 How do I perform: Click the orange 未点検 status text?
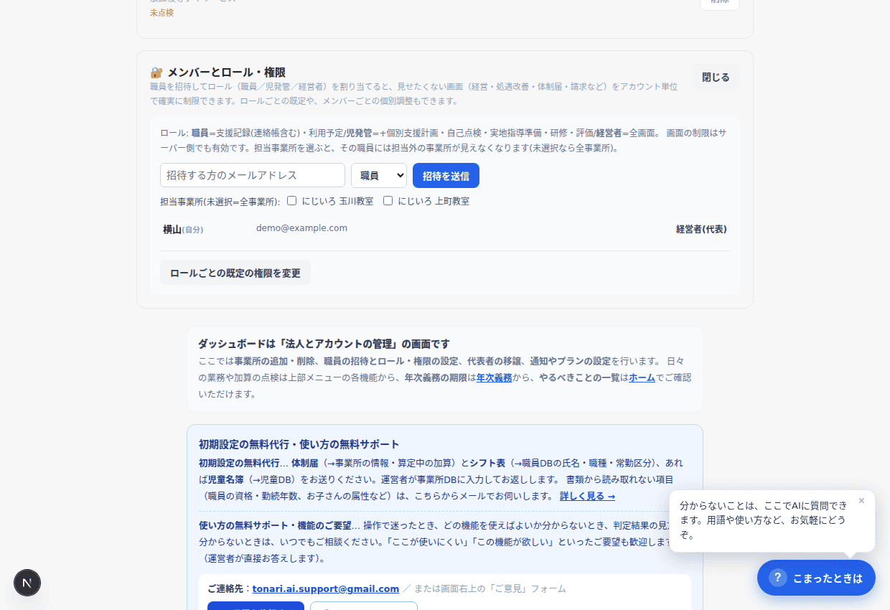[x=161, y=12]
